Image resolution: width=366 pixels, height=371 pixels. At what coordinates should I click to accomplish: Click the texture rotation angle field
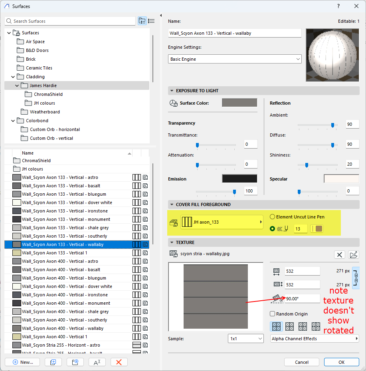(303, 299)
